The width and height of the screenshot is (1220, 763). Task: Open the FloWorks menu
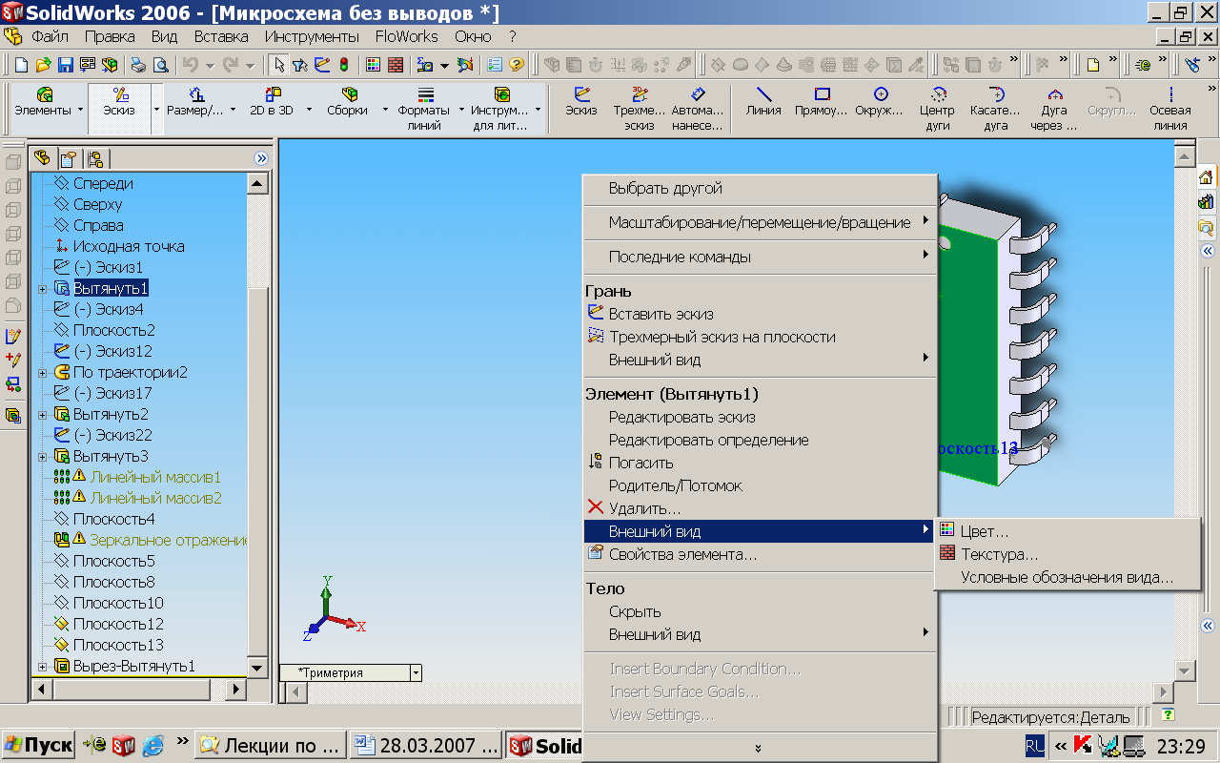tap(407, 36)
